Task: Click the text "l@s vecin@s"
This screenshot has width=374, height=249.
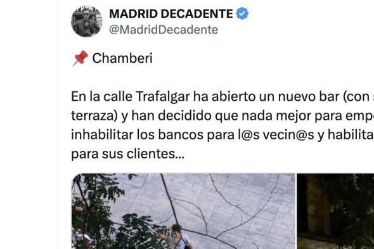Action: [276, 135]
